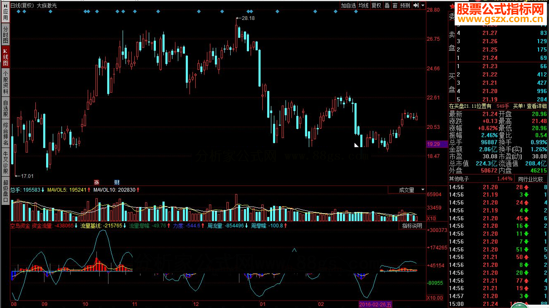Click the 预测 forecast button
549x308 pixels.
tap(405, 5)
